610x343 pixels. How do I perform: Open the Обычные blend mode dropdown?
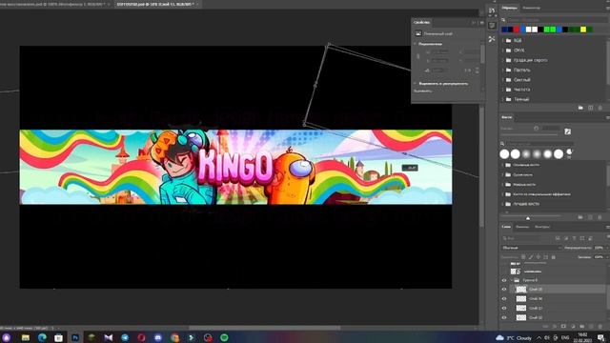532,248
